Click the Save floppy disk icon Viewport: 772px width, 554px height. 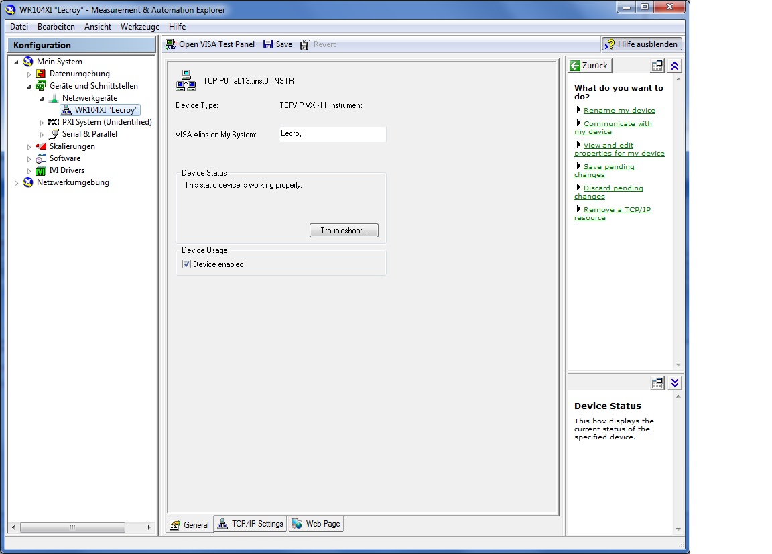(268, 44)
